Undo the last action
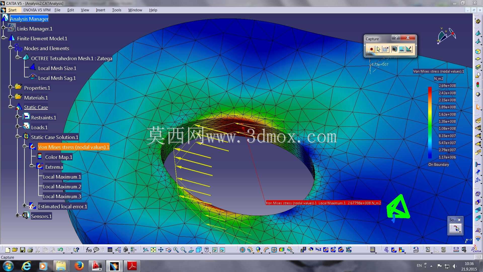This screenshot has height=272, width=483. coord(60,250)
